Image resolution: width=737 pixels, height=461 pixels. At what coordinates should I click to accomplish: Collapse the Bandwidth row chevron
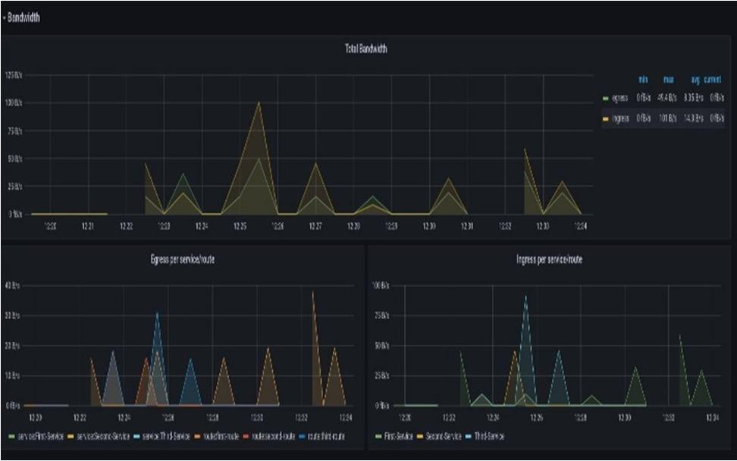(5, 18)
